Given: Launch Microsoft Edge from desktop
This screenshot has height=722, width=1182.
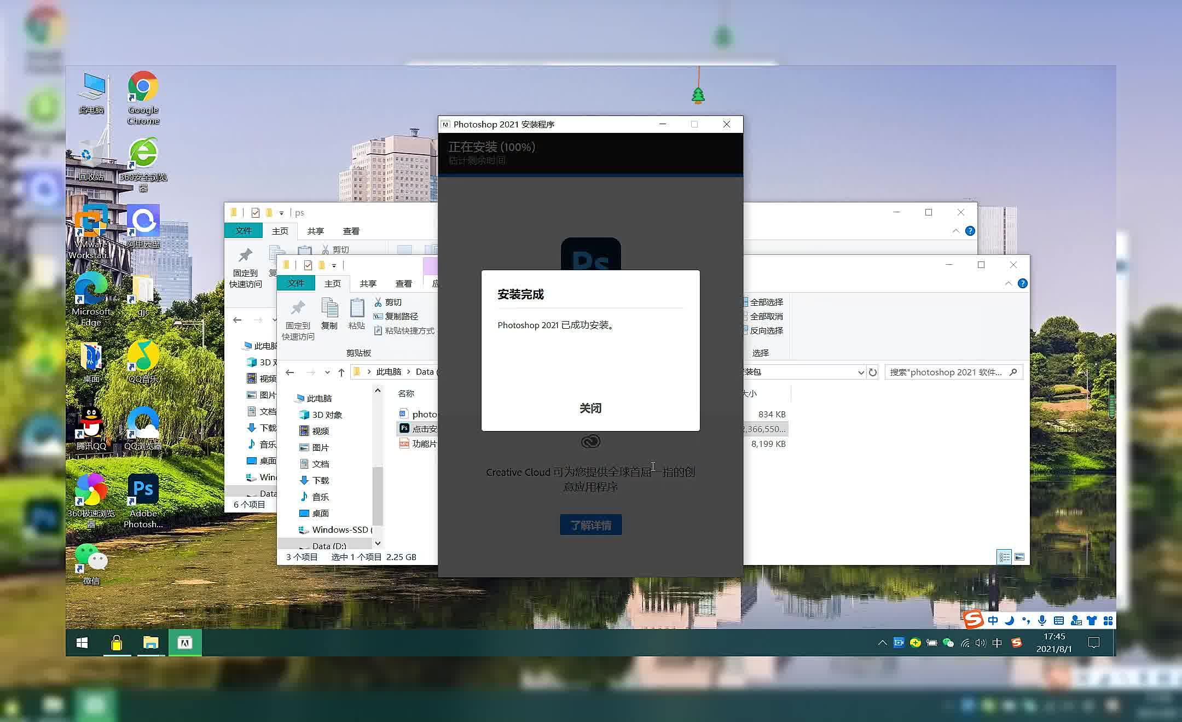Looking at the screenshot, I should click(91, 300).
